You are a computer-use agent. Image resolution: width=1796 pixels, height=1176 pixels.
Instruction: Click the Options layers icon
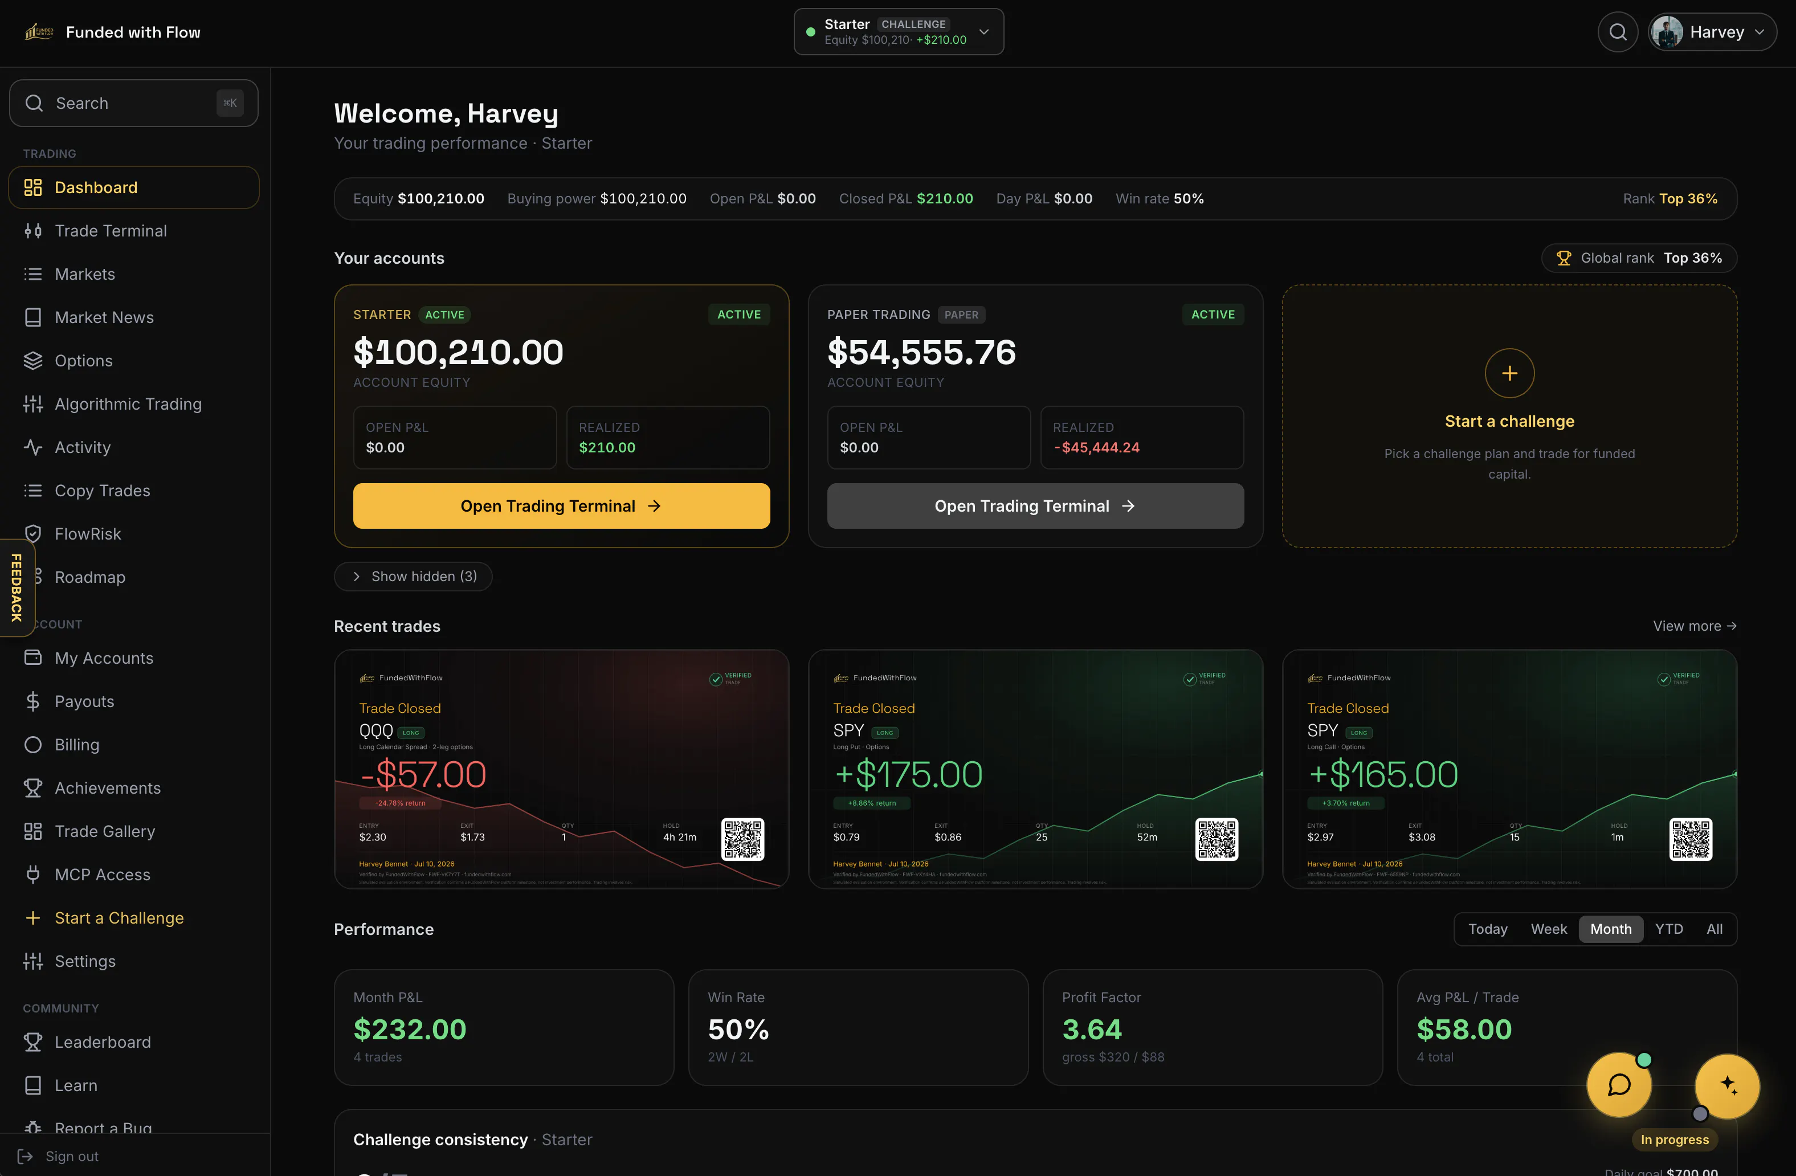(32, 361)
